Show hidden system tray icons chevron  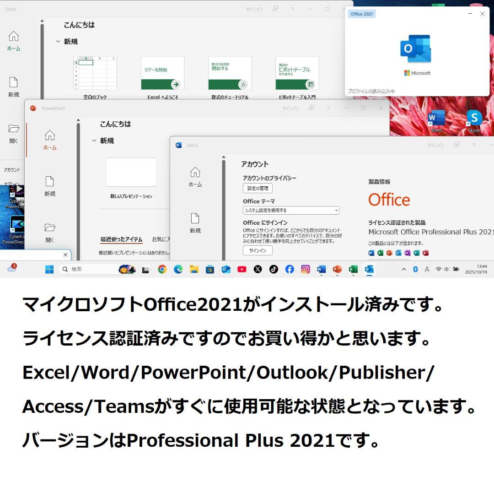click(404, 269)
